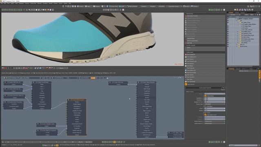Open the viewport shading dropdown below the render view

coord(62,68)
